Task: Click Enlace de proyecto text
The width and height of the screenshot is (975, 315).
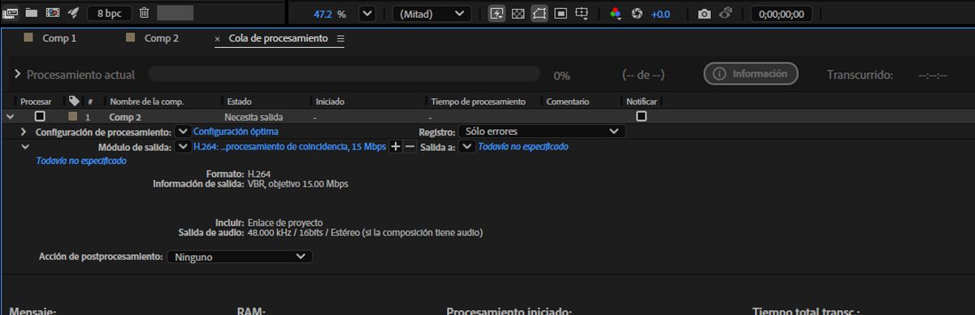Action: click(285, 222)
